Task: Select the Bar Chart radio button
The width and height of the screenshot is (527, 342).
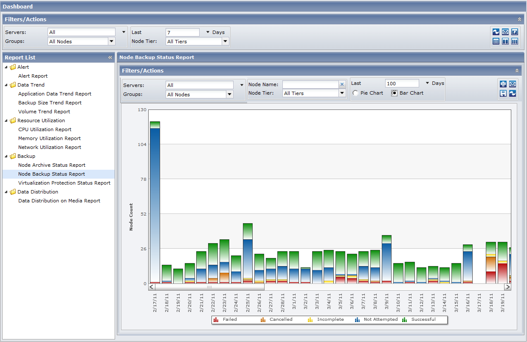Action: tap(394, 93)
